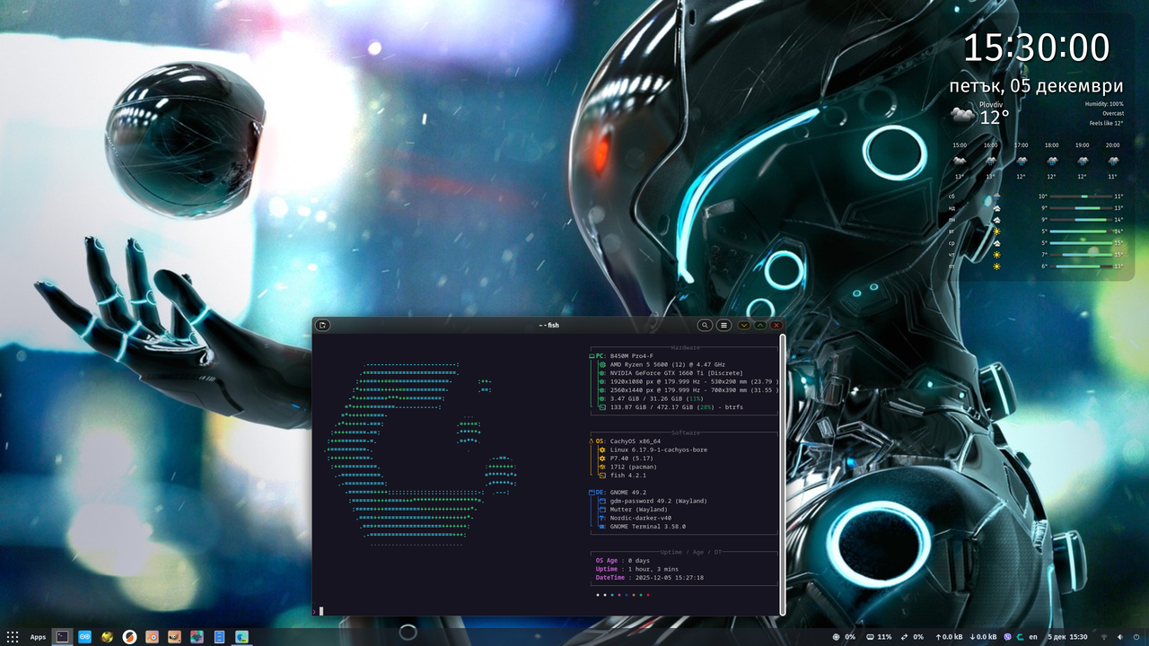
Task: Launch the Arduino IDE from the taskbar
Action: tap(85, 637)
